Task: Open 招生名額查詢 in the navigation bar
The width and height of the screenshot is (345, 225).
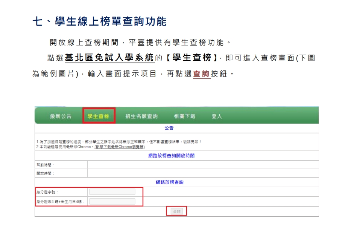Action: pyautogui.click(x=141, y=116)
